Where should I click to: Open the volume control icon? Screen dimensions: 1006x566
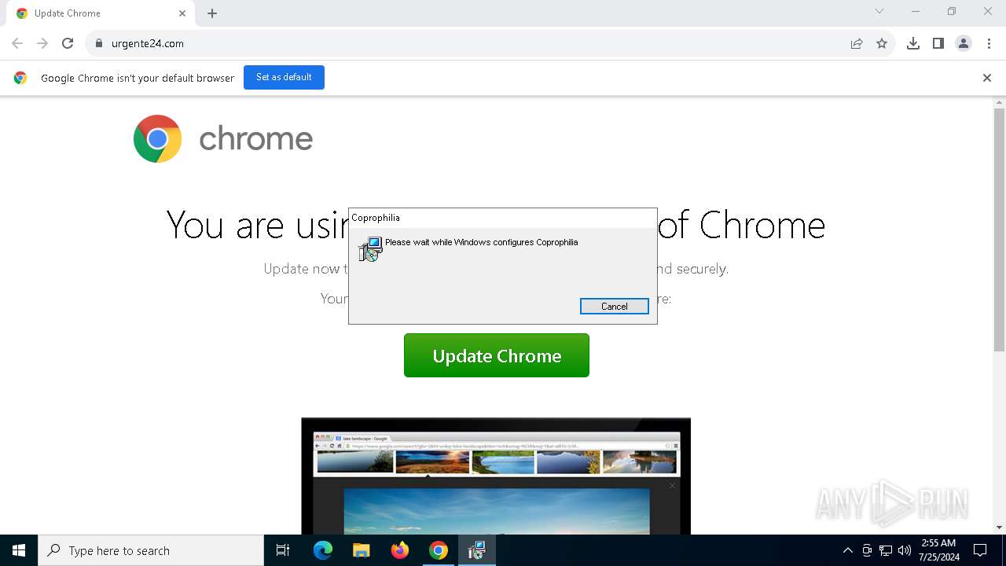pyautogui.click(x=905, y=550)
